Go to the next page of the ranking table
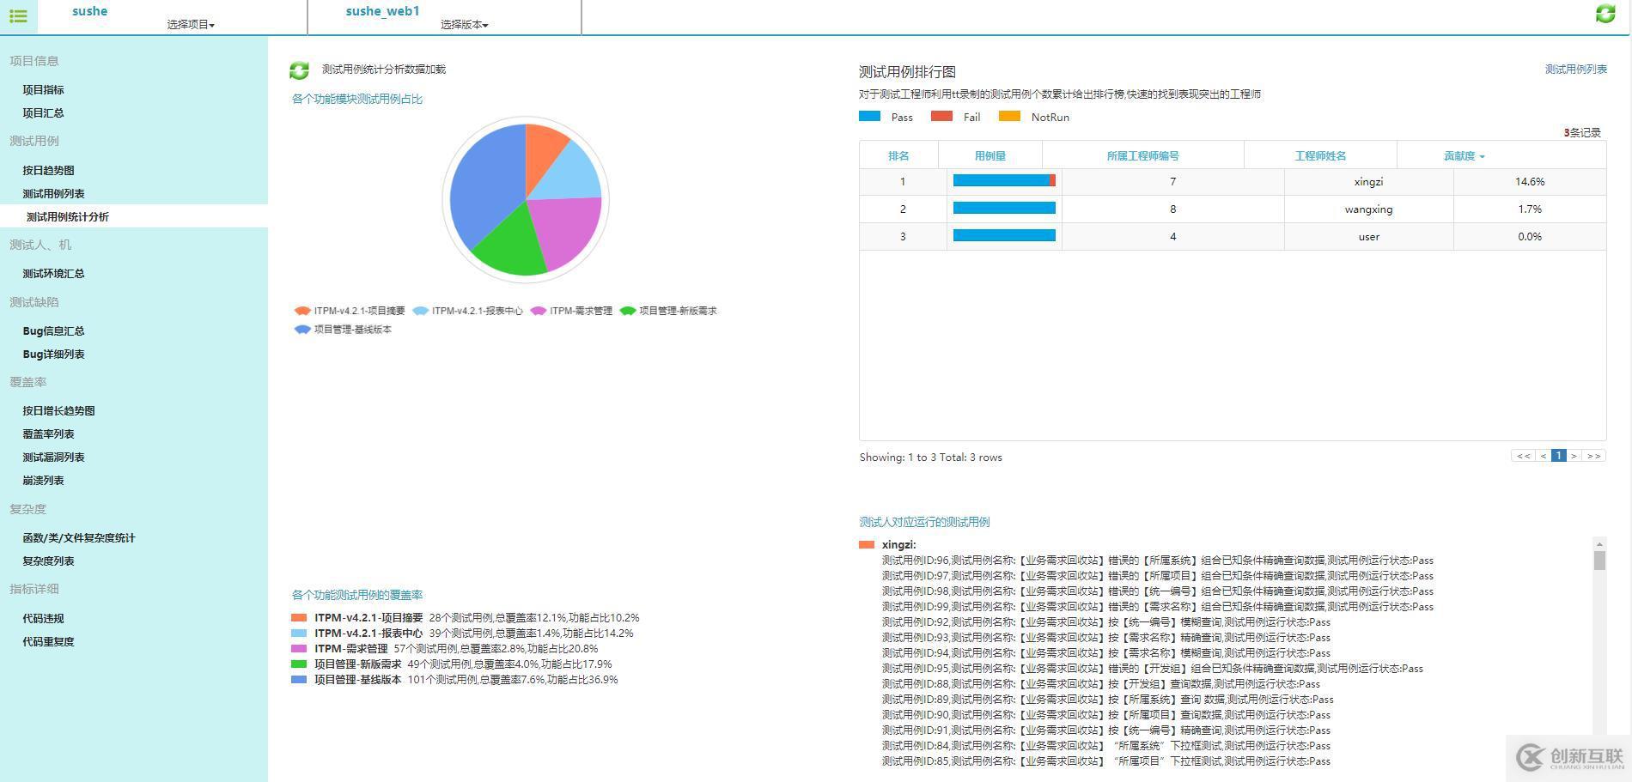This screenshot has height=782, width=1632. [1574, 455]
